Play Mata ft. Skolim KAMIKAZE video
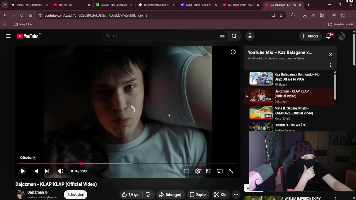356x200 pixels. (x=289, y=113)
